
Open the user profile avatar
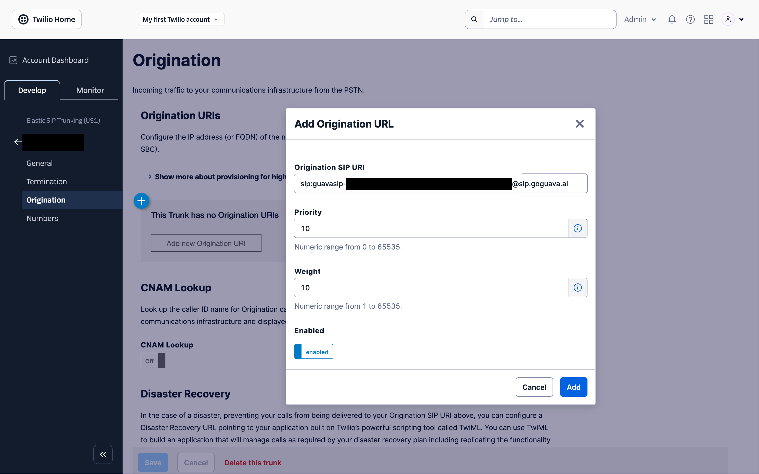click(x=728, y=19)
